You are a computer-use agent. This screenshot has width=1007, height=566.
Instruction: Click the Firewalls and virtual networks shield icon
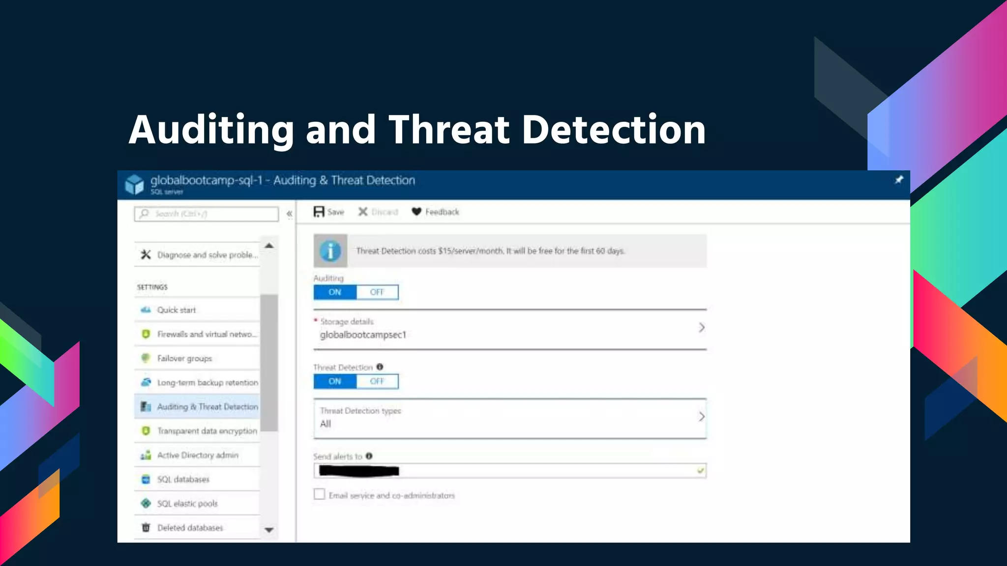146,334
